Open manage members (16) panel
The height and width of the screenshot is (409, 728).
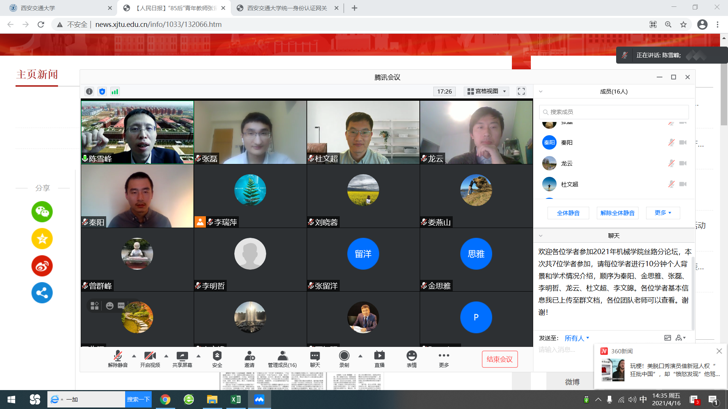point(282,359)
